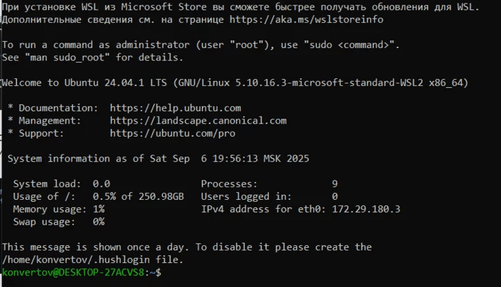This screenshot has height=287, width=501.
Task: Click the Russian Microsoft Store notice first line
Action: coord(240,7)
